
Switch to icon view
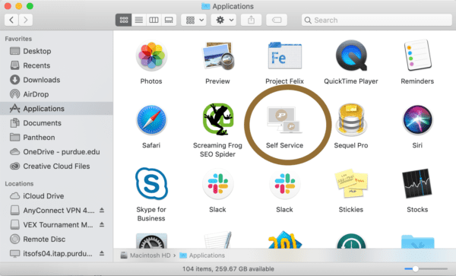[x=124, y=20]
